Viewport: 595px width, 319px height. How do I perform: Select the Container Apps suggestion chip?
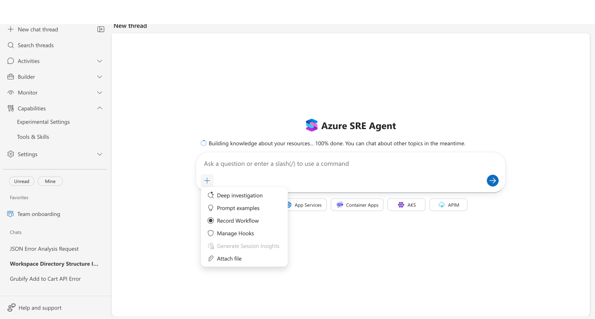357,205
